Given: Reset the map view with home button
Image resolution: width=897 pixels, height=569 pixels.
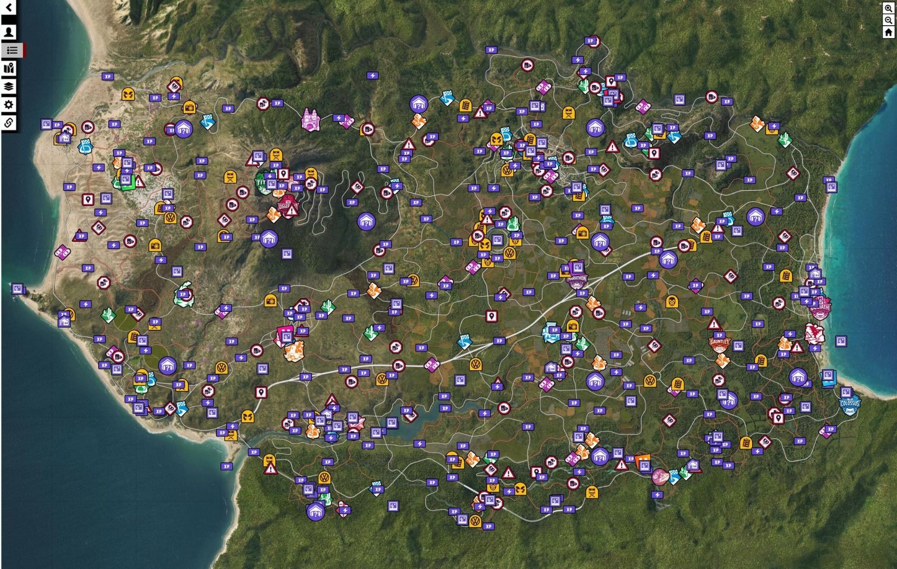Looking at the screenshot, I should tap(889, 32).
